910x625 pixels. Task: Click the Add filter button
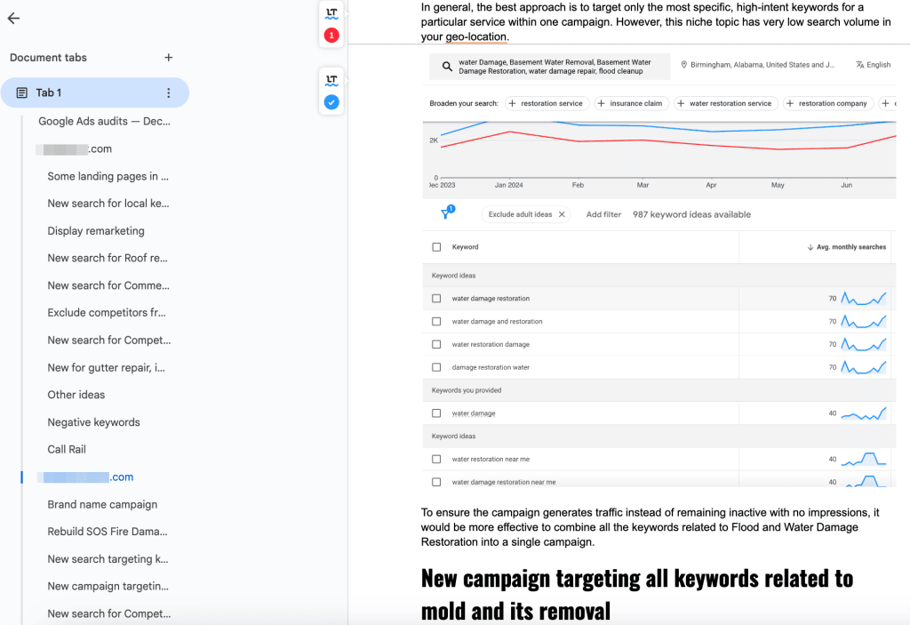click(x=603, y=214)
